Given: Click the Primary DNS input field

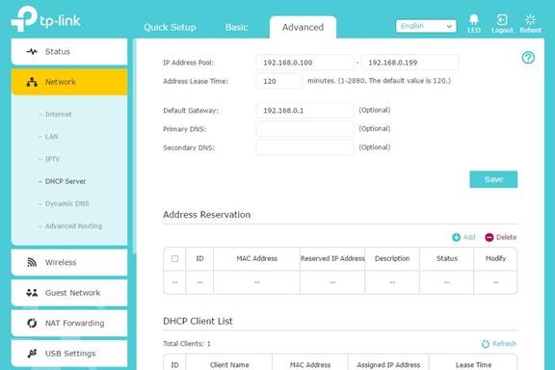Looking at the screenshot, I should pyautogui.click(x=304, y=129).
